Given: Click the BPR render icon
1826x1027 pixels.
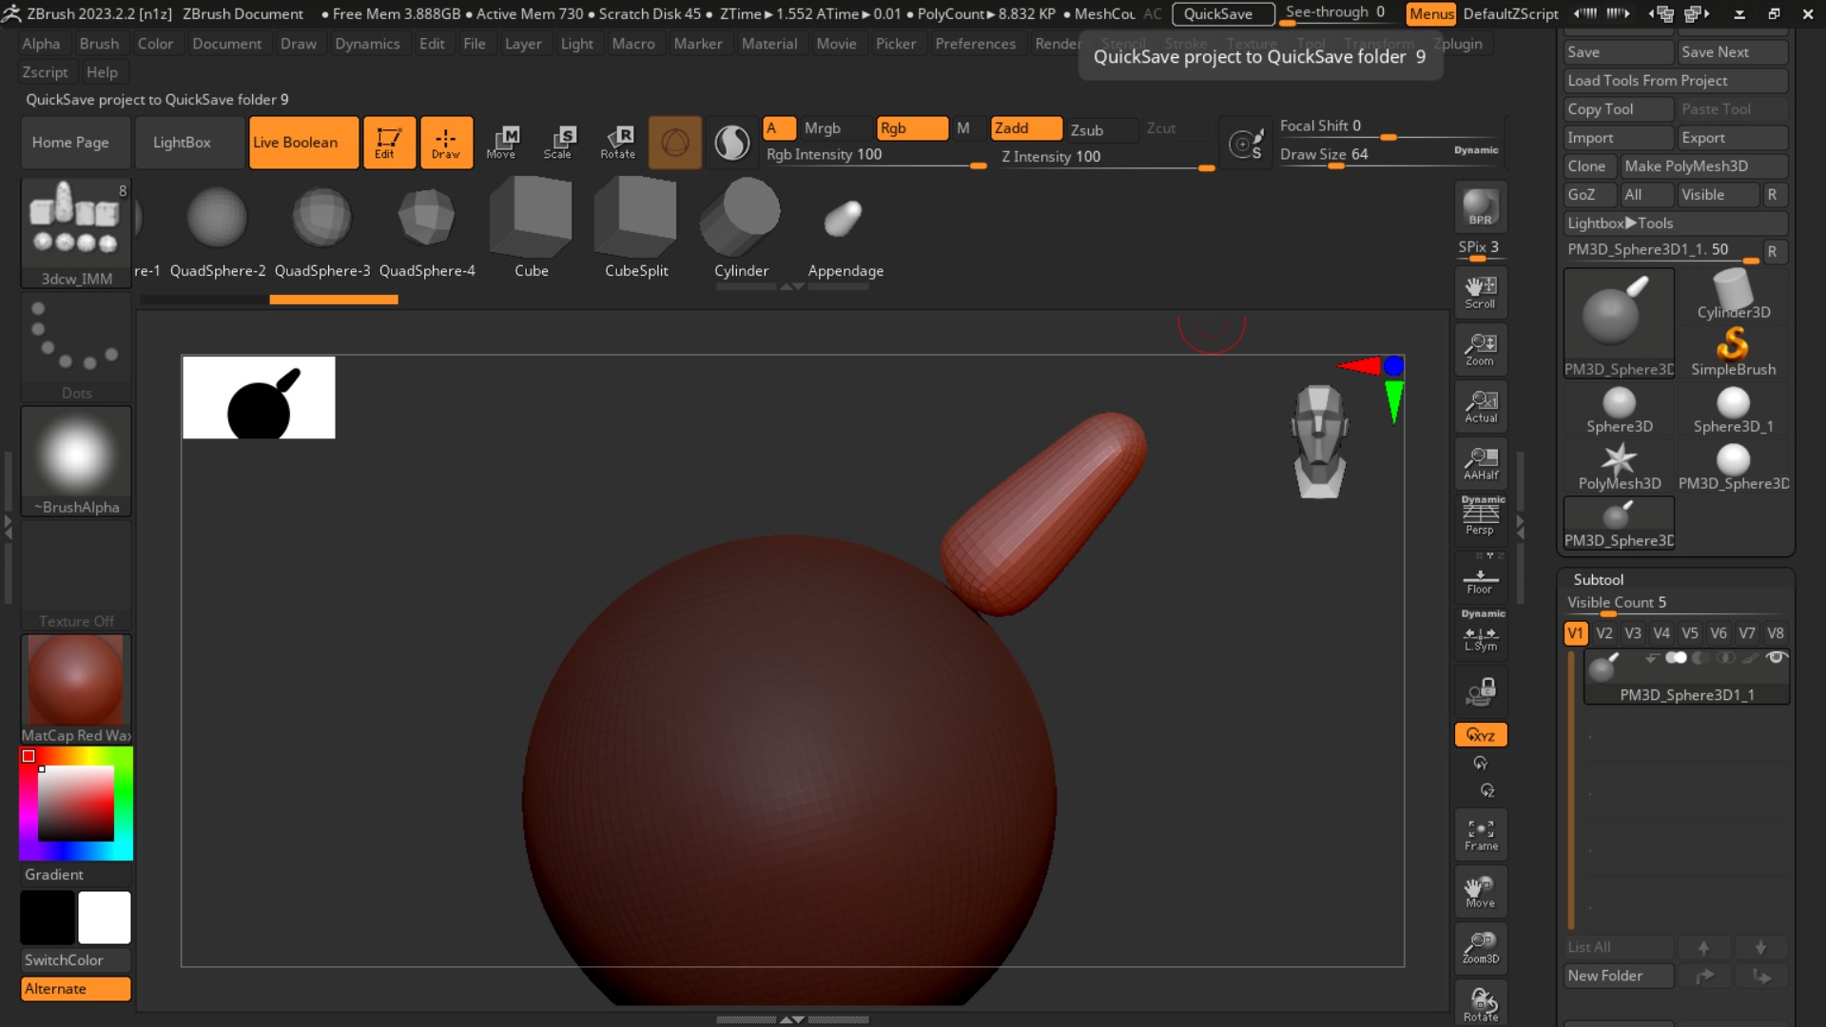Looking at the screenshot, I should tap(1480, 207).
